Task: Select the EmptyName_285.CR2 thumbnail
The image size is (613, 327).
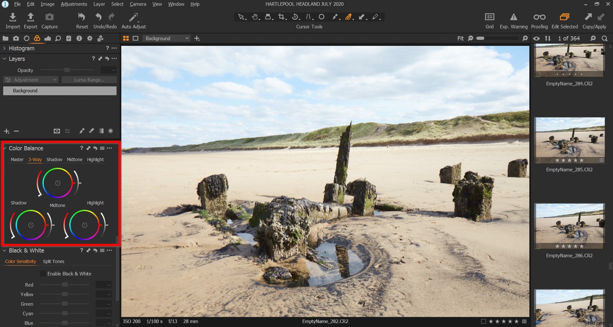Action: pos(569,141)
